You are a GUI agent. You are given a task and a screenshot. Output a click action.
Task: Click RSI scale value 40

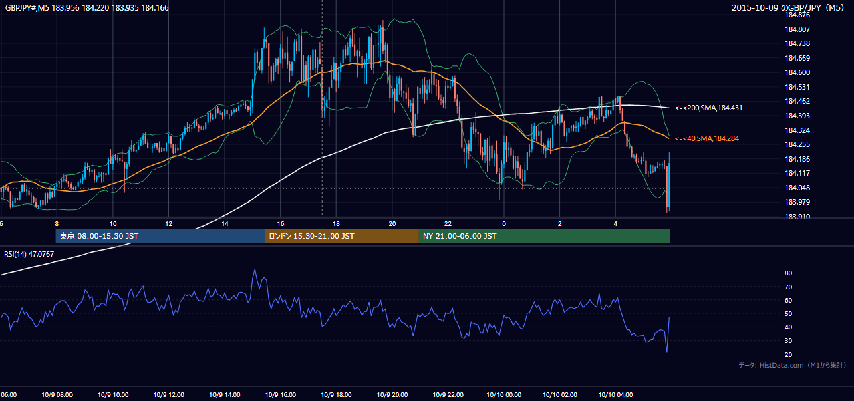788,327
